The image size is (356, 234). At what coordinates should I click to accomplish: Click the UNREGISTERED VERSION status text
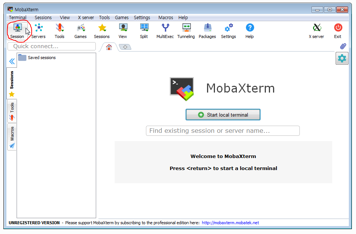click(x=34, y=223)
